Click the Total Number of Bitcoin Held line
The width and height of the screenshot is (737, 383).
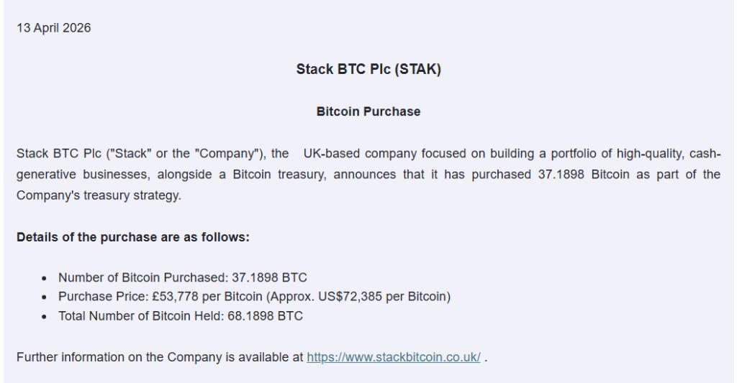click(180, 316)
